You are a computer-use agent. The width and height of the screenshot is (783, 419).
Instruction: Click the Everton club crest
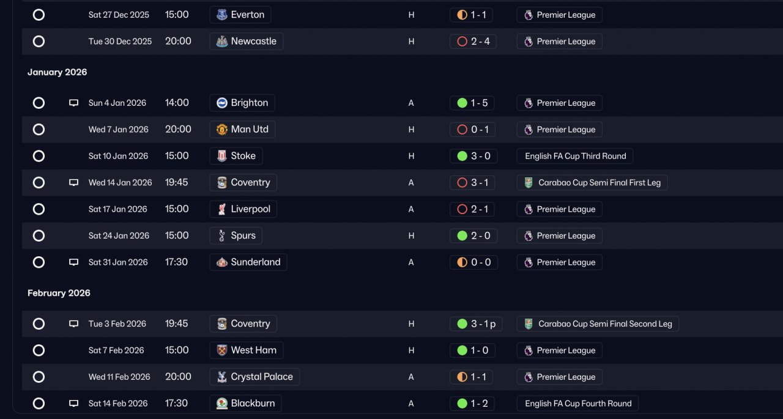pyautogui.click(x=222, y=15)
